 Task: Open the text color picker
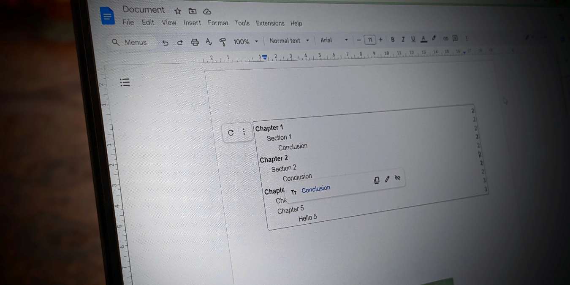pyautogui.click(x=423, y=38)
